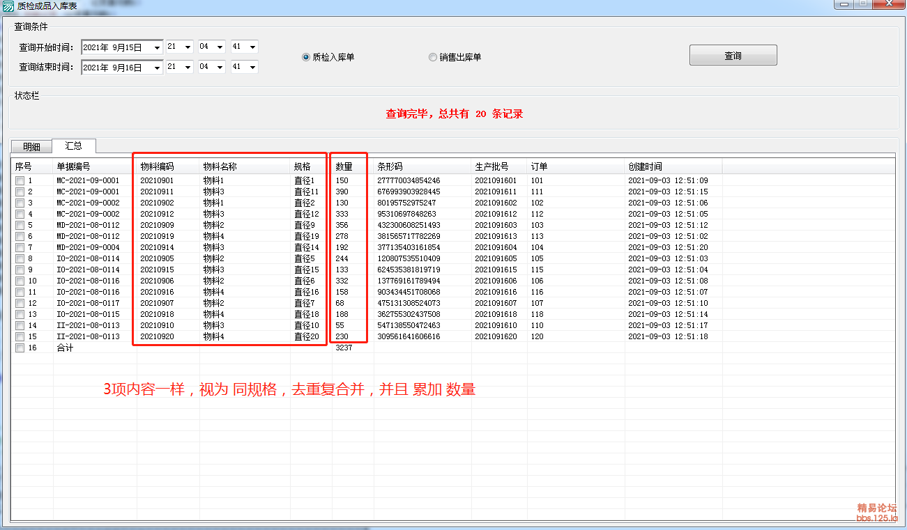Open the end time hour dropdown
This screenshot has width=907, height=530.
pos(188,67)
